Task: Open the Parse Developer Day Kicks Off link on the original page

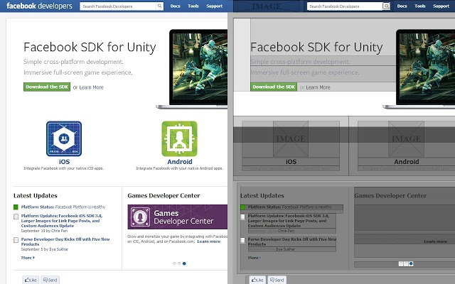Action: [65, 241]
